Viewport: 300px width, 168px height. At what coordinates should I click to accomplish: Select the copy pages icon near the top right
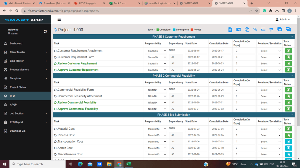click(x=247, y=29)
